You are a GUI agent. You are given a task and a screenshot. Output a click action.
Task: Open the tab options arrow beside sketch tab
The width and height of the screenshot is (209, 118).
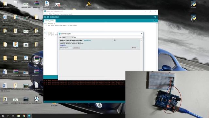(154, 21)
